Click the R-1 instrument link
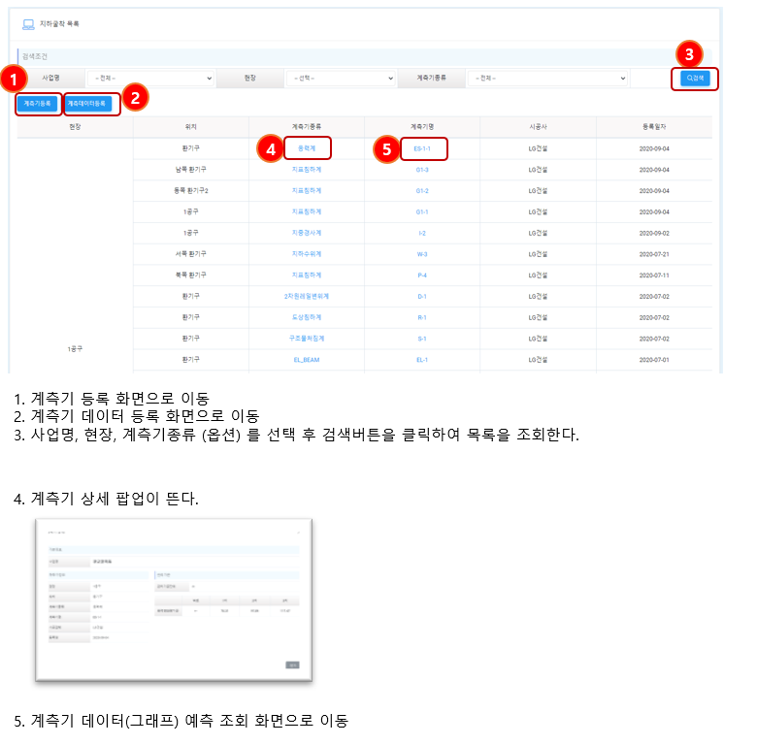This screenshot has height=745, width=757. [422, 317]
